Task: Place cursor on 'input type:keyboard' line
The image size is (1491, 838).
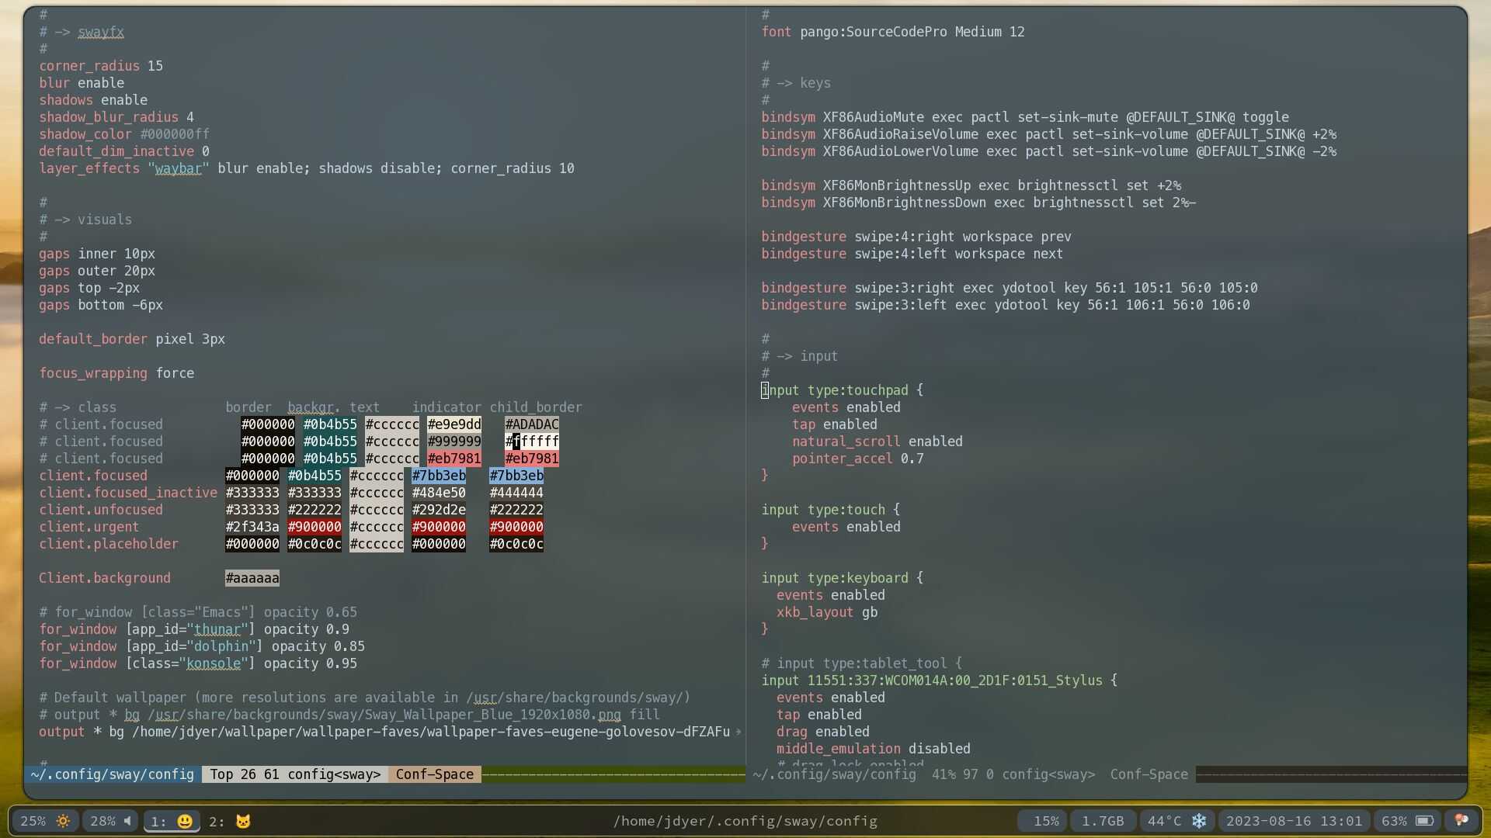Action: click(842, 578)
